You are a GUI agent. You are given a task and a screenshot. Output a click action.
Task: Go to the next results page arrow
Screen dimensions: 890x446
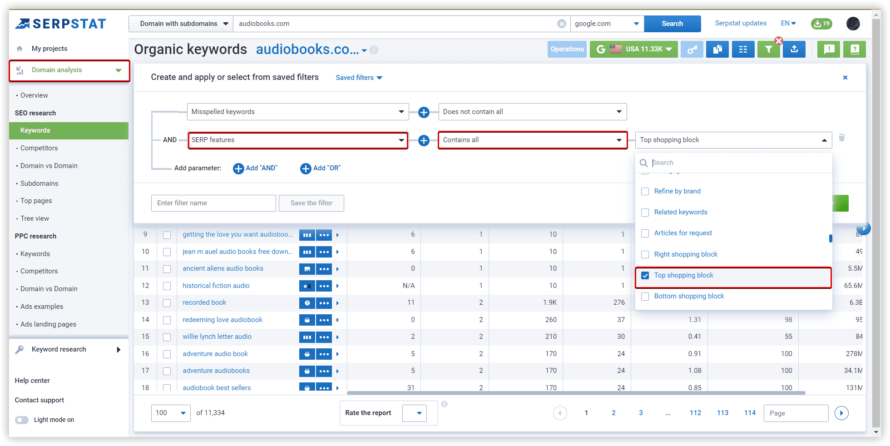841,413
